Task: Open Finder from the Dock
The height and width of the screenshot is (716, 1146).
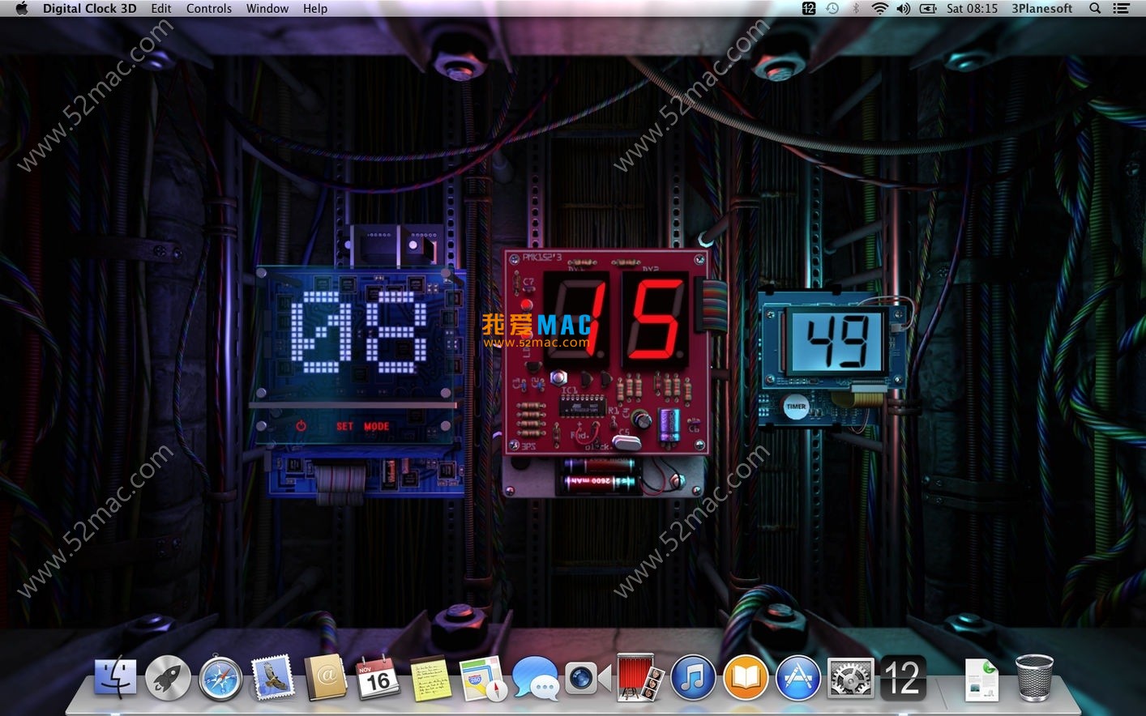Action: 115,678
